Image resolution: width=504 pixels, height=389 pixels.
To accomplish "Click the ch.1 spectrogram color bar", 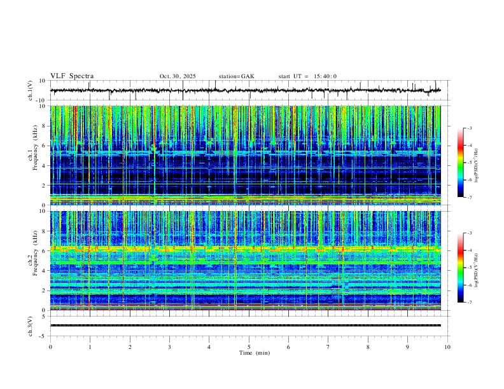I will 461,163.
